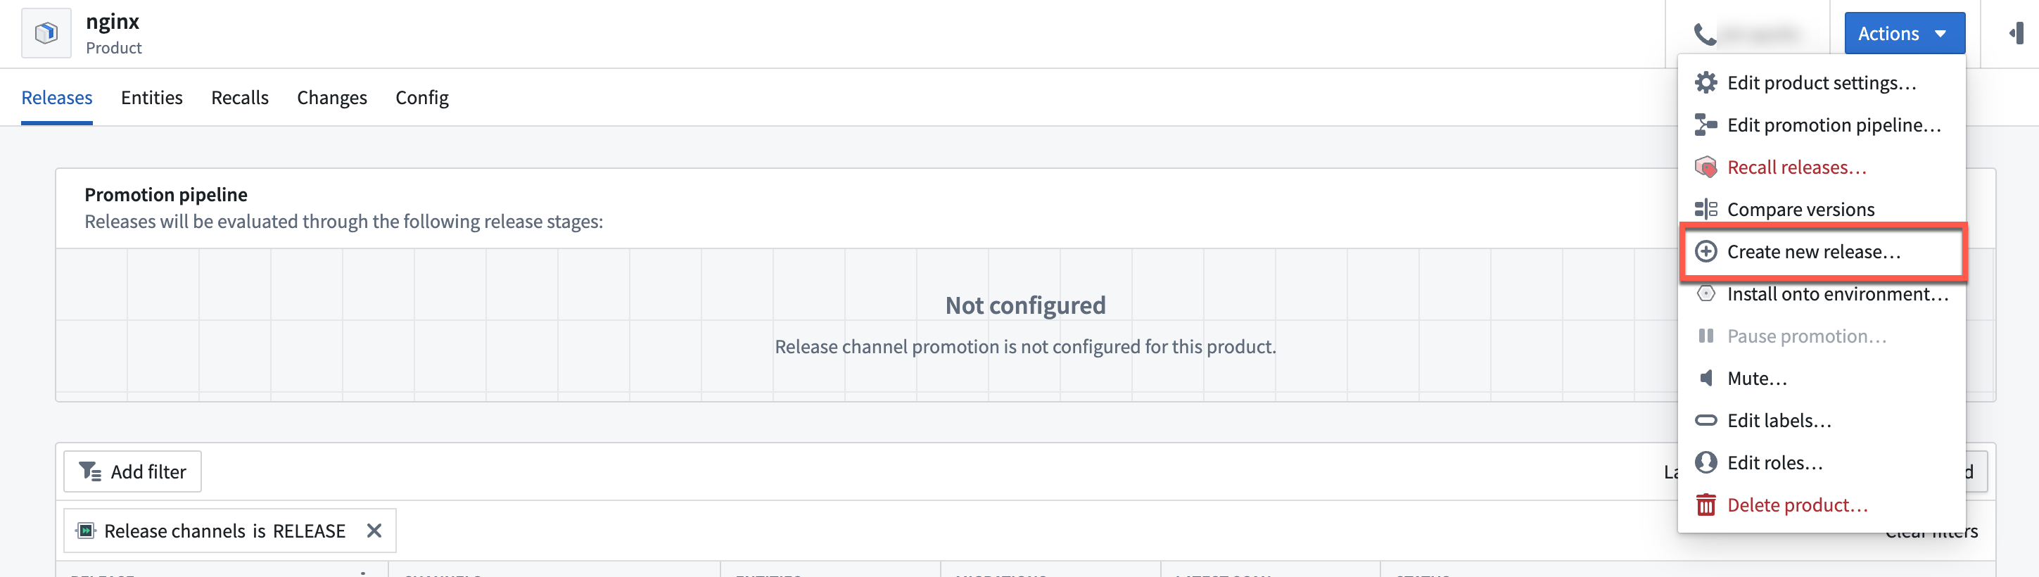Open the Recalls tab
Viewport: 2039px width, 577px height.
coord(240,98)
